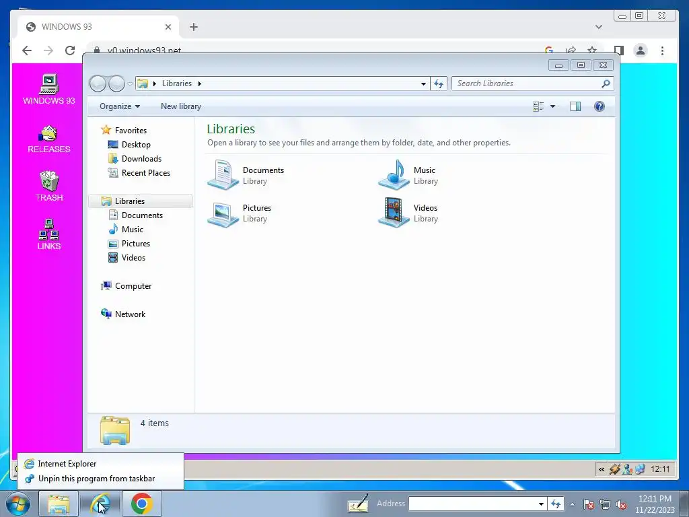Open the tablet input panel taskbar icon
Image resolution: width=689 pixels, height=517 pixels.
[x=358, y=504]
